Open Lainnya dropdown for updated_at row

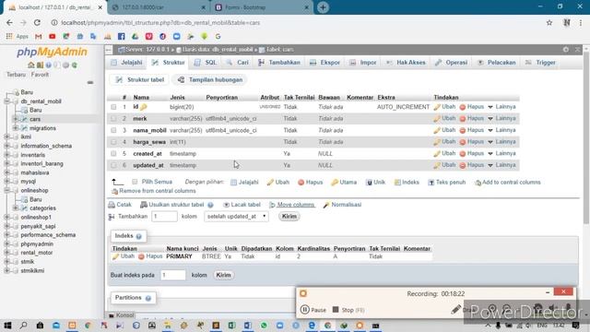[x=501, y=165]
